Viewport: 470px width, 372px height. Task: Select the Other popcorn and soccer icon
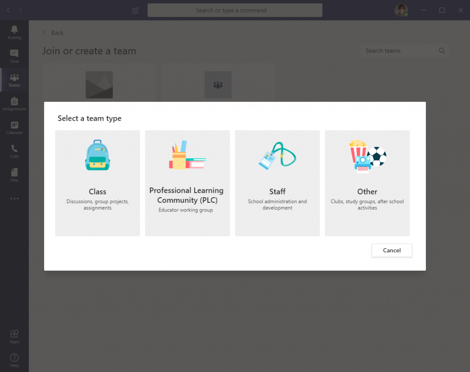(367, 156)
